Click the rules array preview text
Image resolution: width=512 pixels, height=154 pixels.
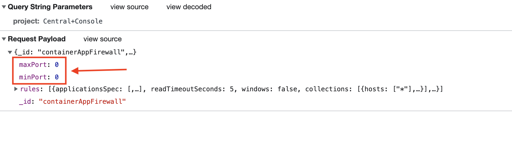(x=245, y=89)
